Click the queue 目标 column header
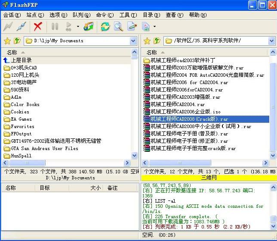 coord(52,188)
